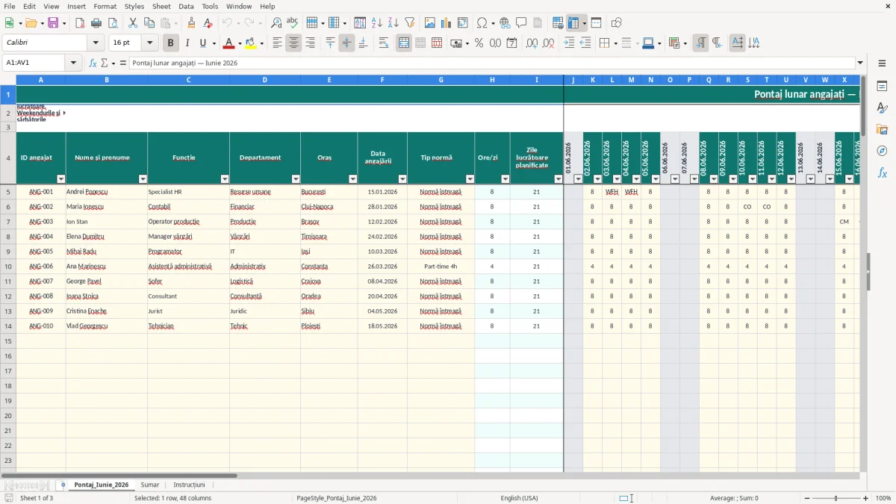Click the Copy icon
896x504 pixels.
pos(149,23)
